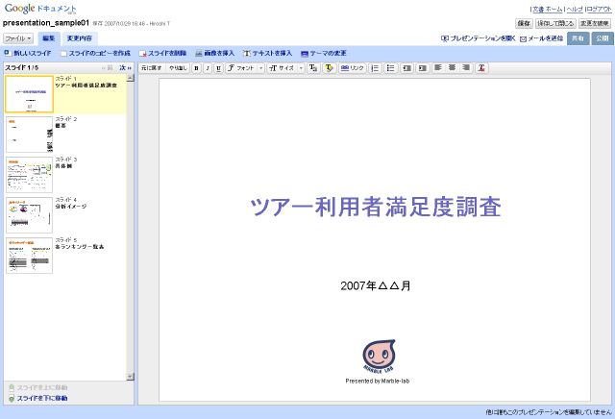Toggle Underline formatting in the toolbar
Viewport: 615px width, 419px height.
(x=218, y=68)
